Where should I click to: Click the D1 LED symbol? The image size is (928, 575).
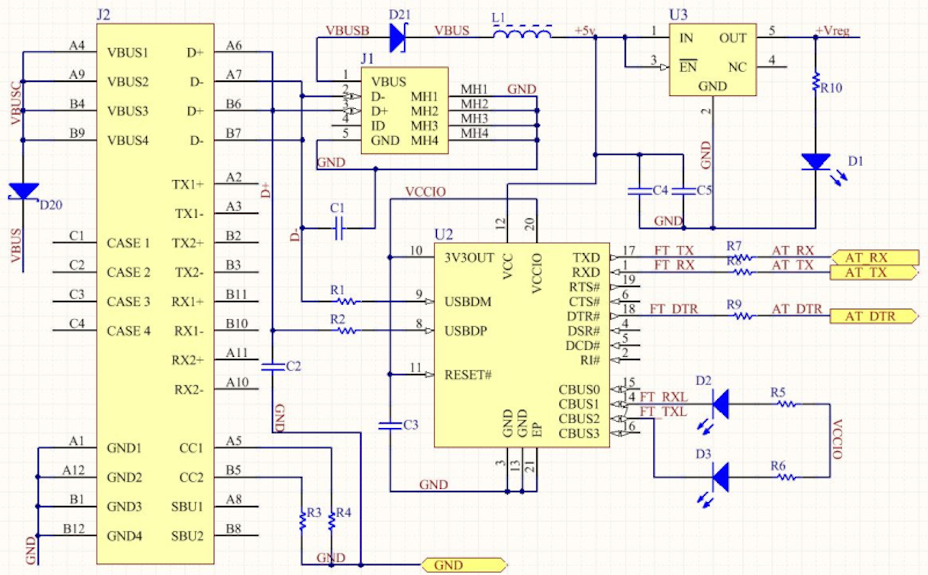(816, 162)
